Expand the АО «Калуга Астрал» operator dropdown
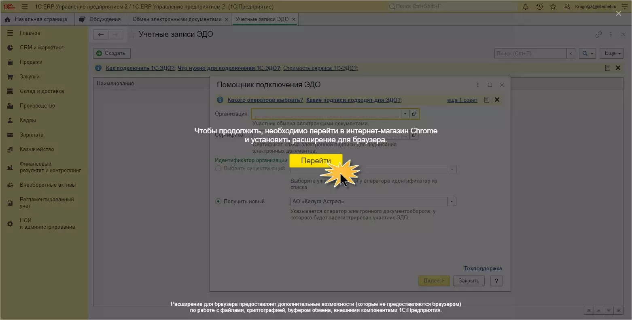Viewport: 632px width, 320px height. [x=452, y=202]
